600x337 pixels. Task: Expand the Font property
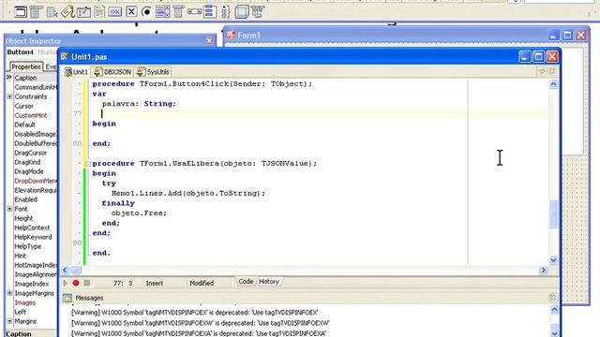tap(9, 209)
